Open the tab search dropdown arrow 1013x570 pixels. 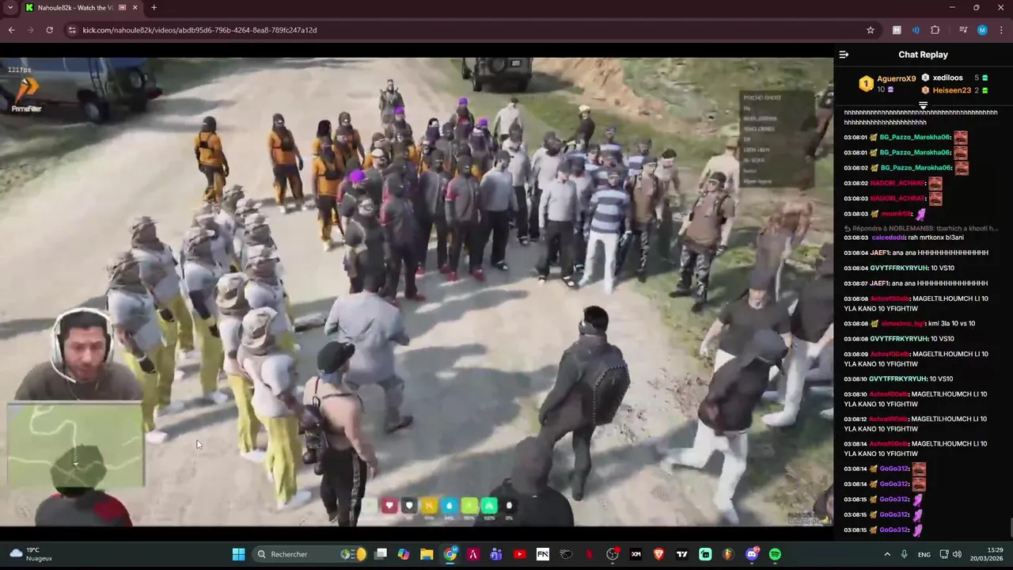[x=10, y=8]
